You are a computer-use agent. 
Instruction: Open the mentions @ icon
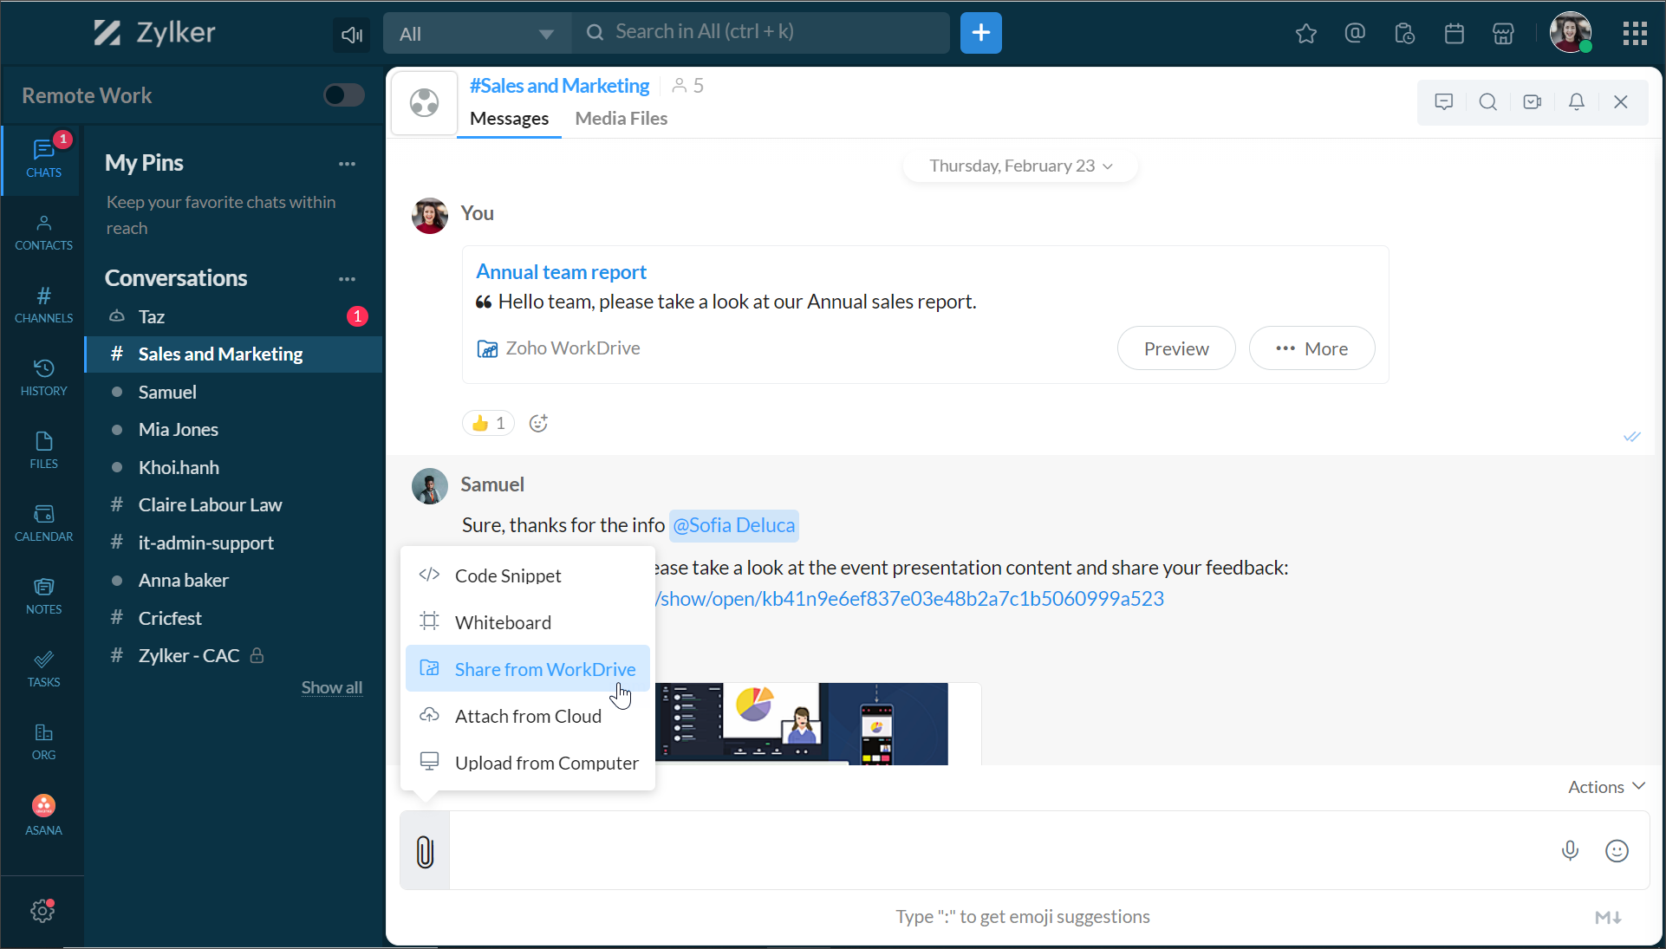[x=1355, y=34]
